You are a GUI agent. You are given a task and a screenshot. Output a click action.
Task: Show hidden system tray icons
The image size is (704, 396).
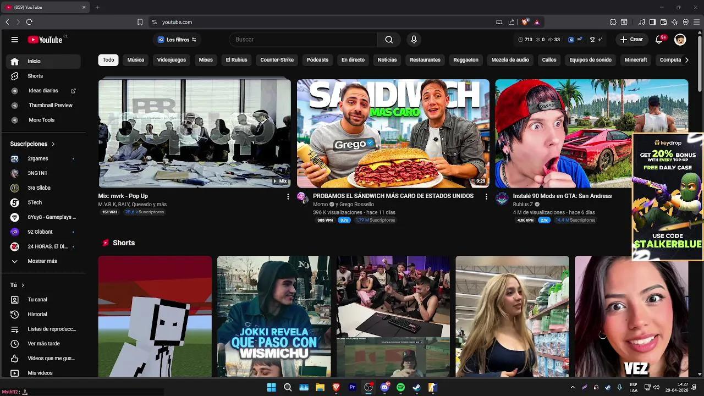pyautogui.click(x=573, y=388)
